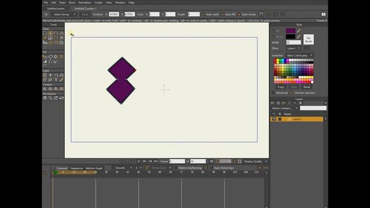Open the Smooth interpolation dropdown
Viewport: 370px width, 208px height.
pyautogui.click(x=124, y=168)
